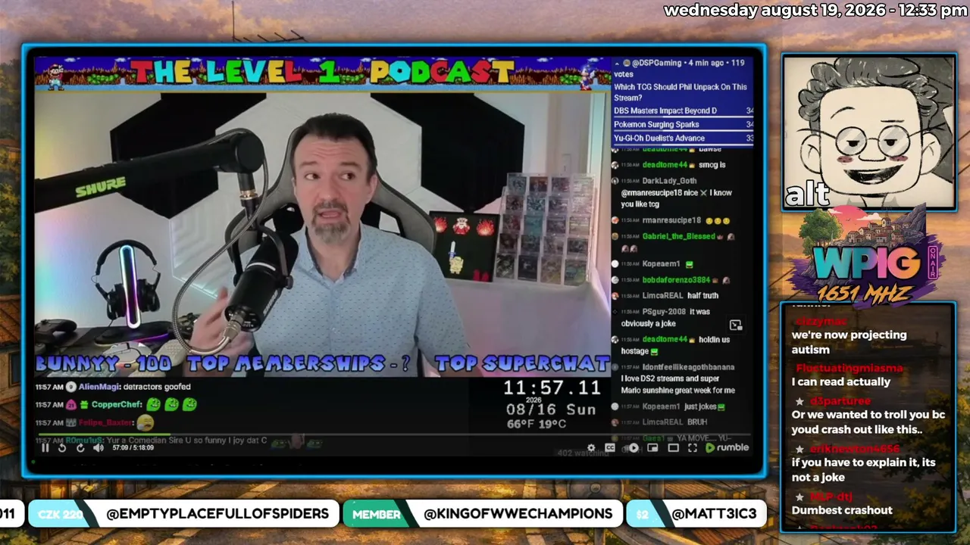Click the pop-out chat icon

[x=735, y=325]
